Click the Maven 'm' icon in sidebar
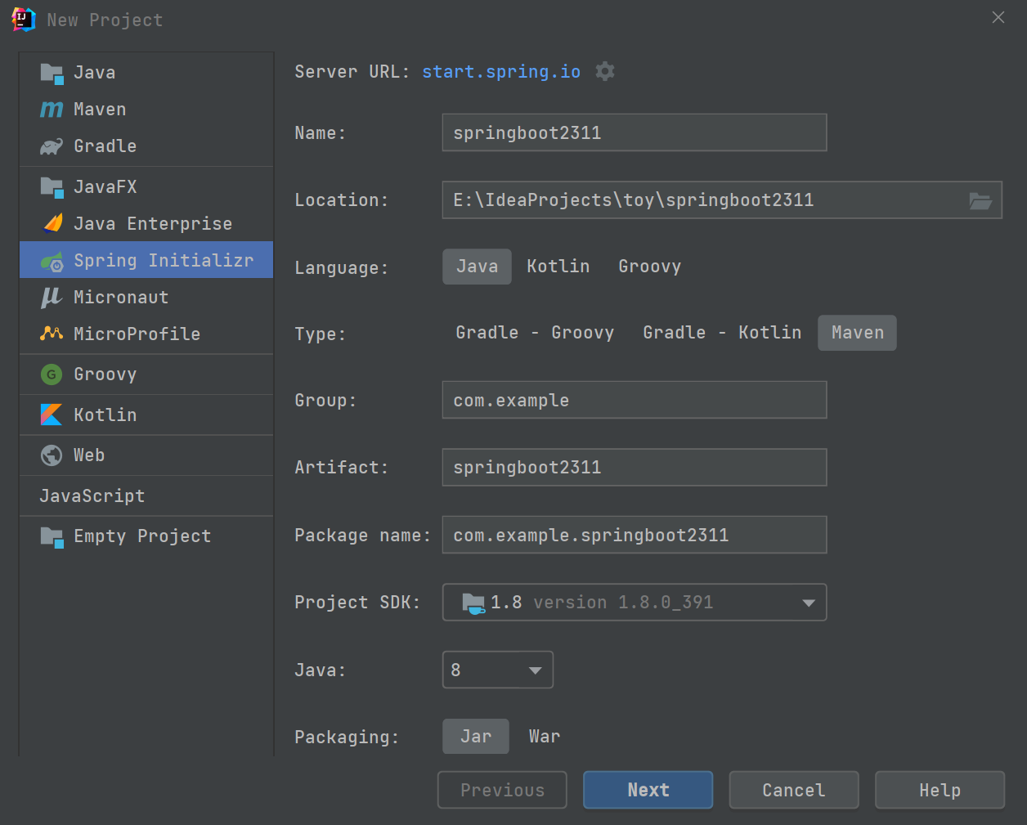1027x825 pixels. pyautogui.click(x=52, y=110)
